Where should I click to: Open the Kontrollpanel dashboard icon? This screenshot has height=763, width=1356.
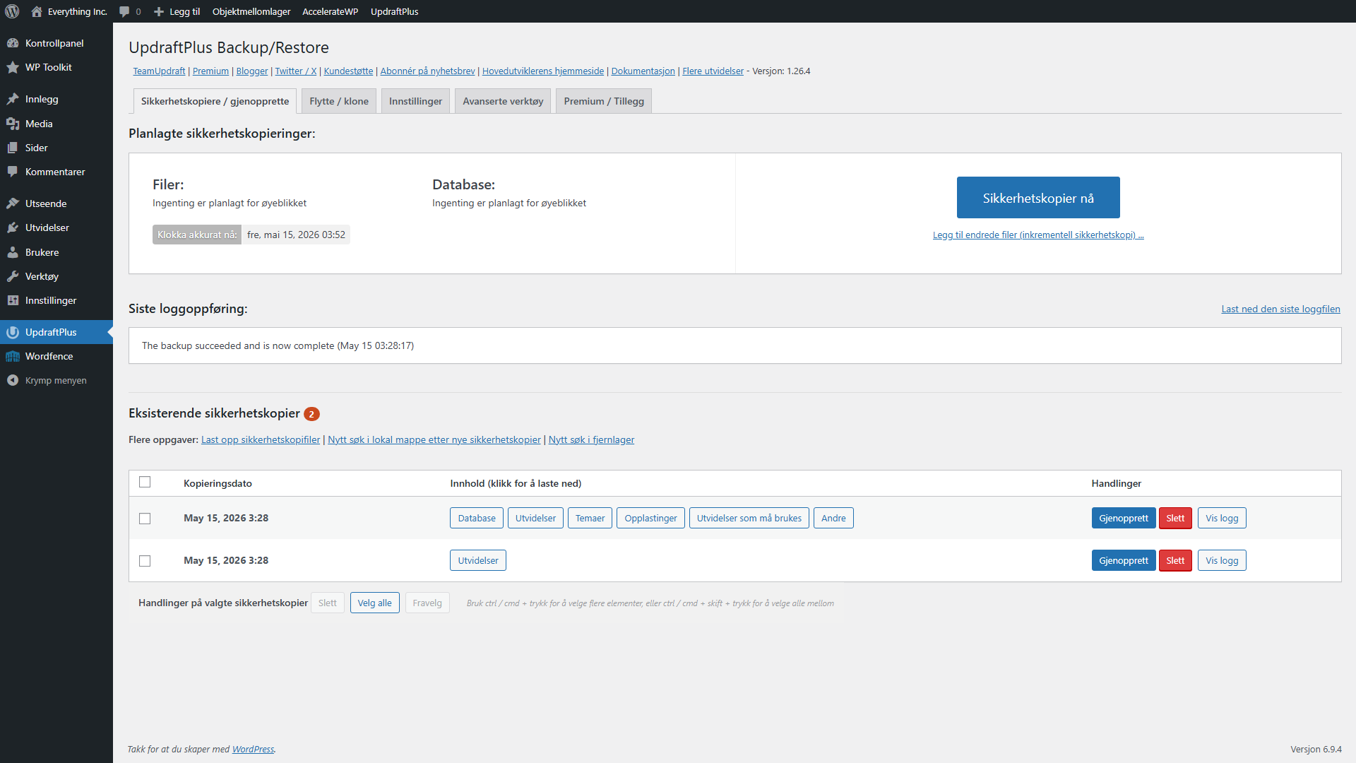[13, 43]
